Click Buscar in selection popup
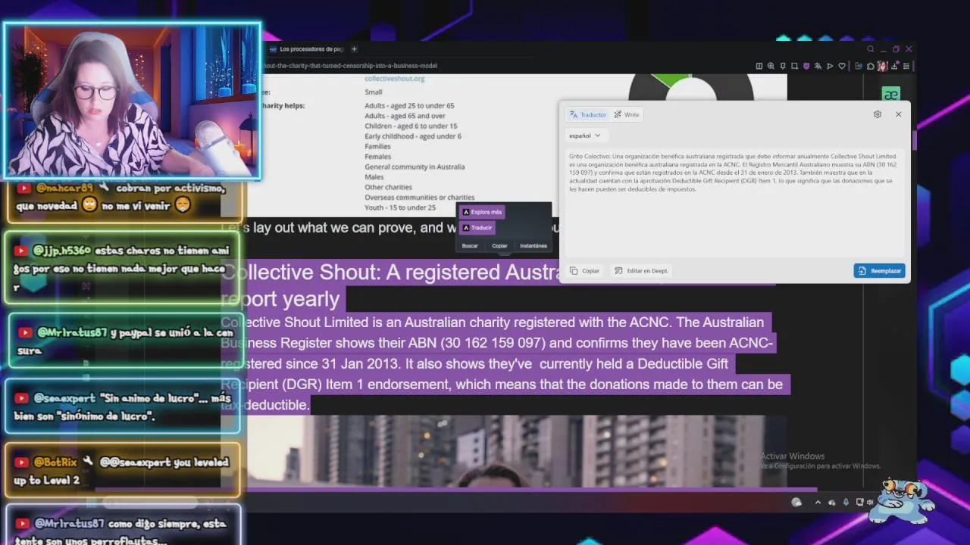 click(470, 246)
